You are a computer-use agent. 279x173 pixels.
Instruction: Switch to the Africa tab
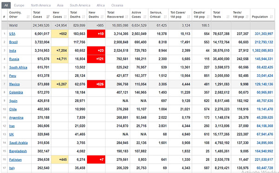100,5
